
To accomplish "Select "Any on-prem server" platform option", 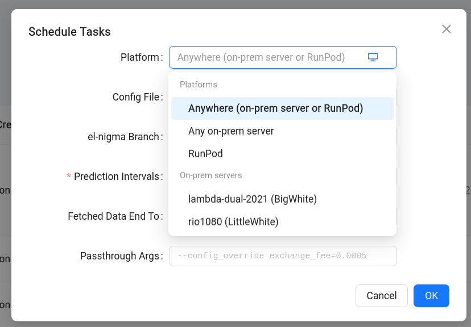I will (231, 131).
